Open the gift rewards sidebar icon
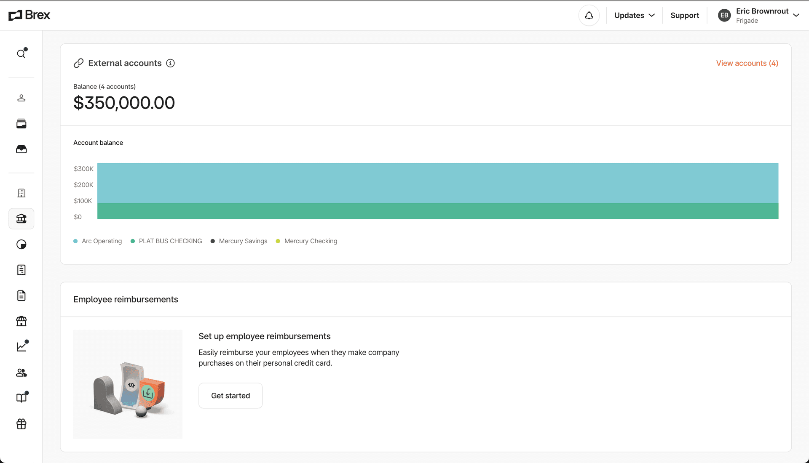The image size is (809, 463). click(x=21, y=424)
